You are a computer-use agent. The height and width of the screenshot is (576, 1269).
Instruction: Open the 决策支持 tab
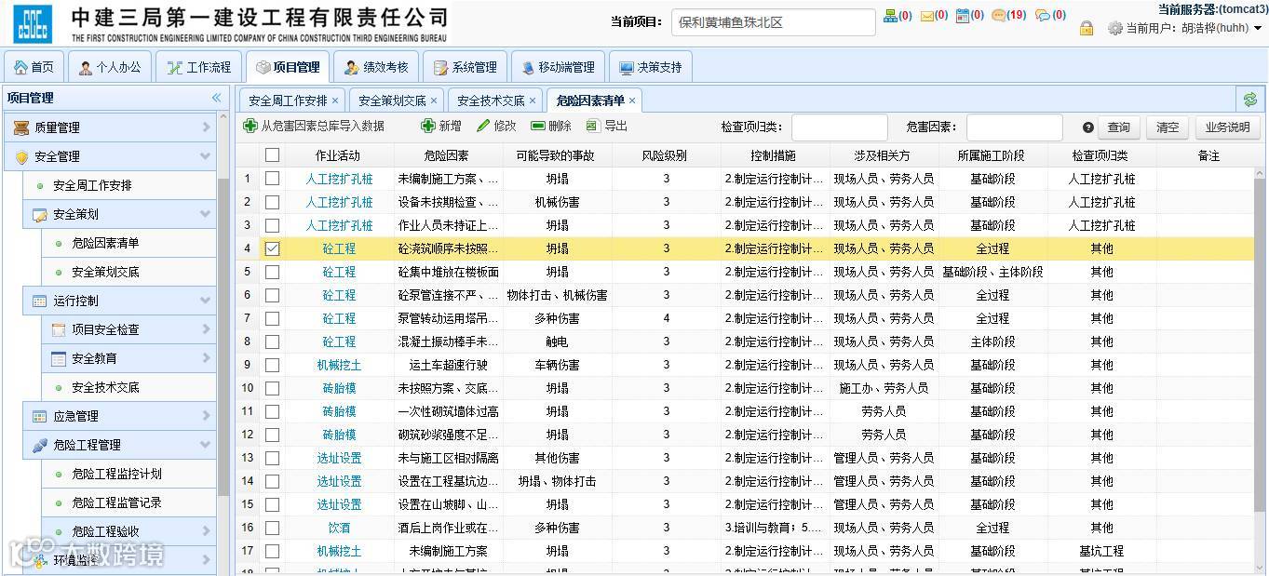[x=650, y=67]
